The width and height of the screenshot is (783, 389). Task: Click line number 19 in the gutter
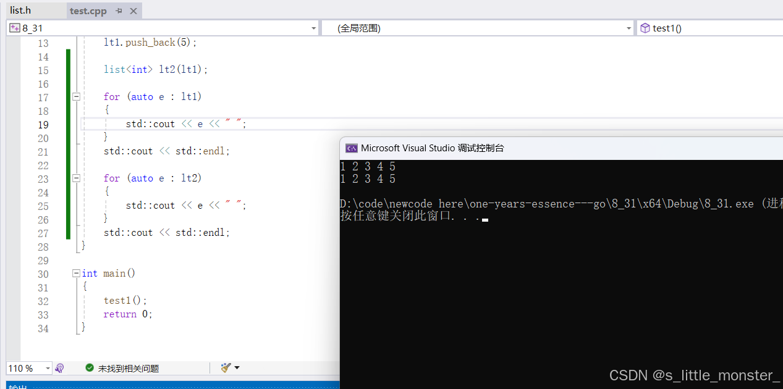coord(43,125)
